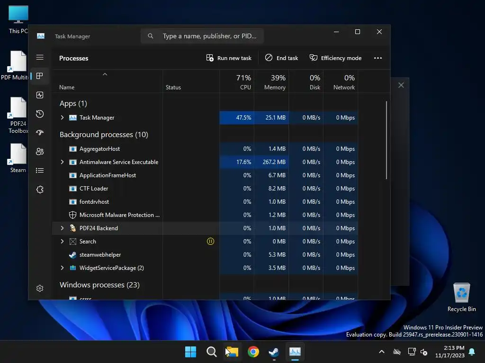485x363 pixels.
Task: Open the Services page sidebar icon
Action: pyautogui.click(x=40, y=190)
